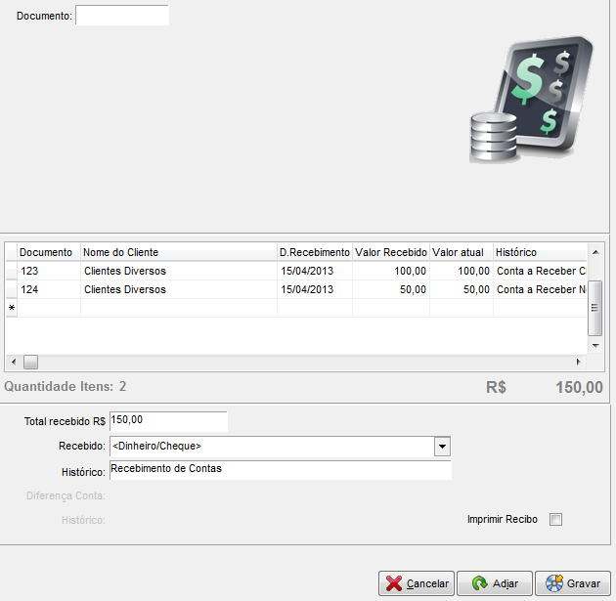The height and width of the screenshot is (601, 616).
Task: Click the Histórico text field
Action: pyautogui.click(x=281, y=470)
